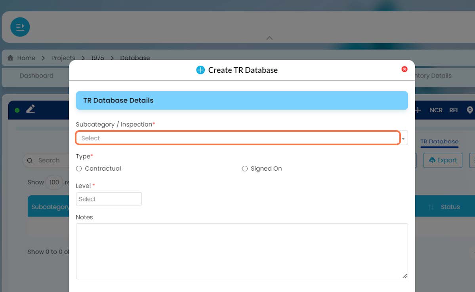
Task: Click the location pin icon
Action: point(469,110)
